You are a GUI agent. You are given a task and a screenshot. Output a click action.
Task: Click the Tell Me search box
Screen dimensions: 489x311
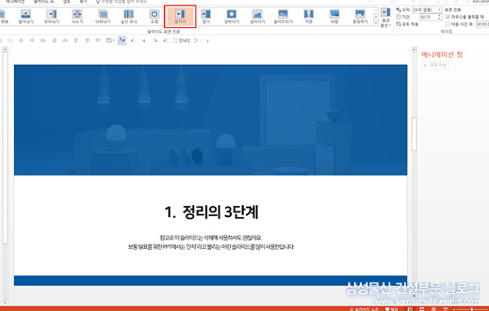122,2
